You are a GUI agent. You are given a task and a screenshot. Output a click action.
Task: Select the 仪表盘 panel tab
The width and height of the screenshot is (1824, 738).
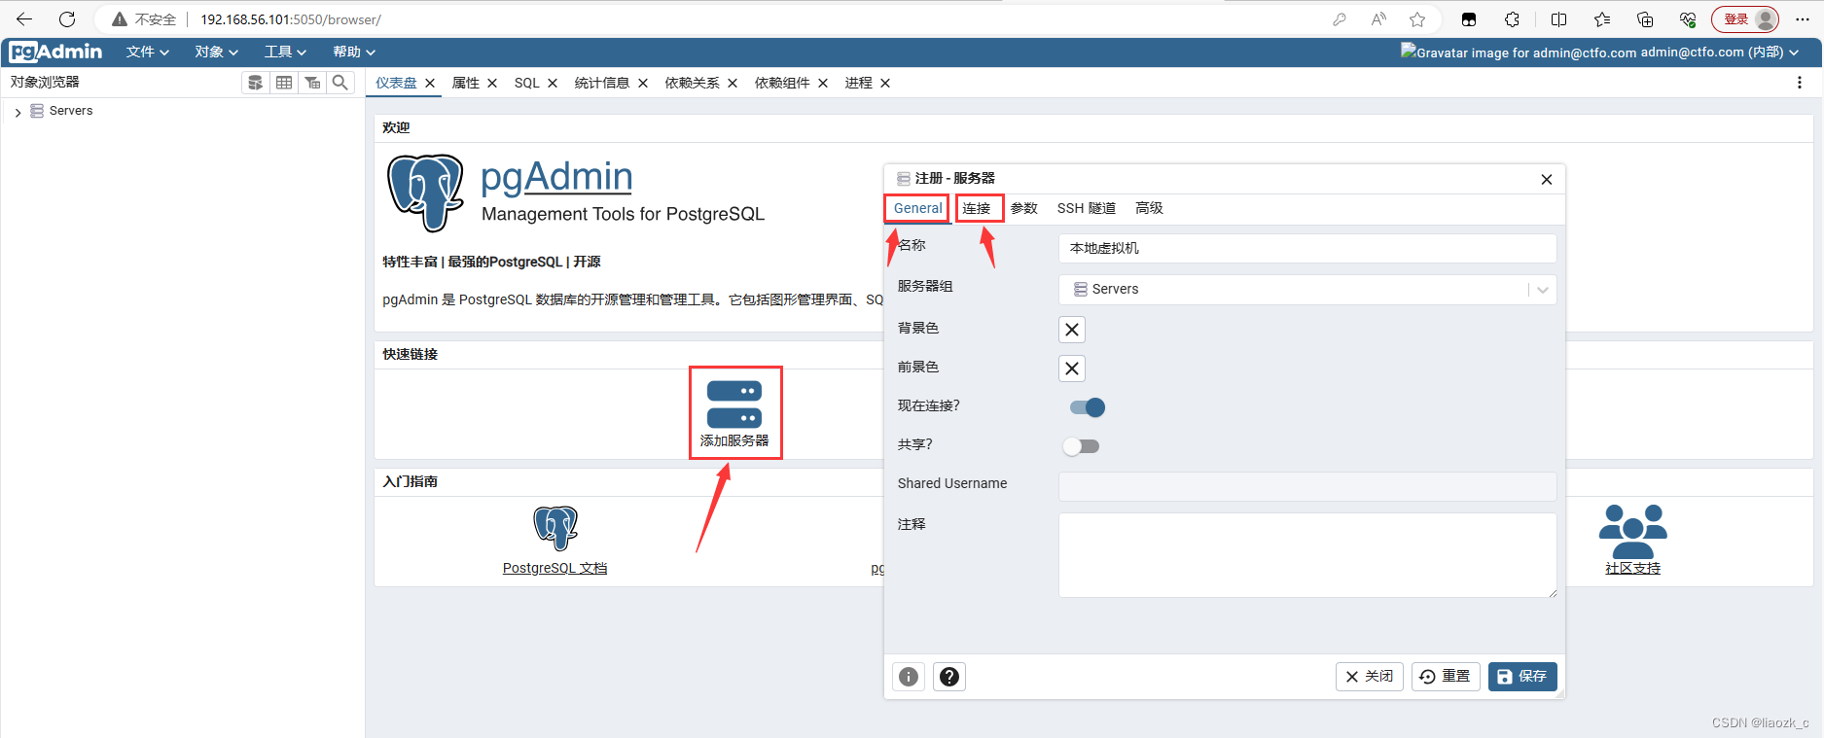[x=397, y=84]
